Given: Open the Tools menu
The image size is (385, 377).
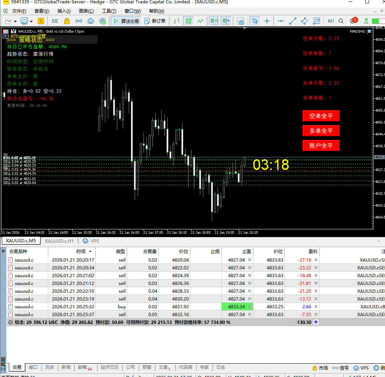Looking at the screenshot, I should pyautogui.click(x=109, y=11).
